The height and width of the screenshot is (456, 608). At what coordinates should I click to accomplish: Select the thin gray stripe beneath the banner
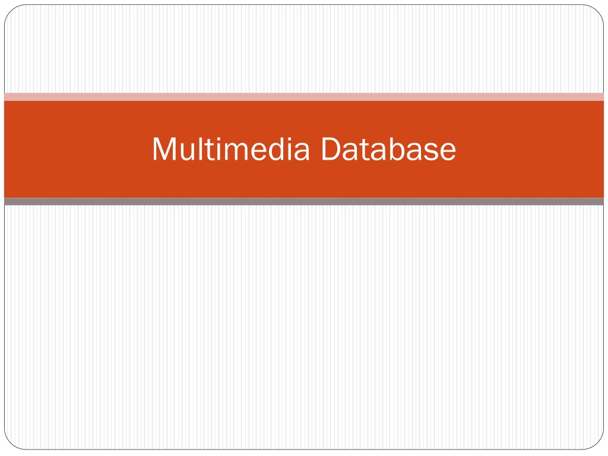[304, 201]
